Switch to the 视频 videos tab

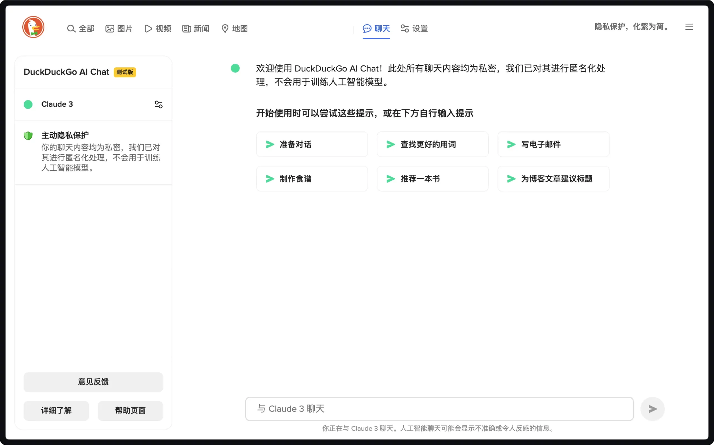tap(158, 29)
